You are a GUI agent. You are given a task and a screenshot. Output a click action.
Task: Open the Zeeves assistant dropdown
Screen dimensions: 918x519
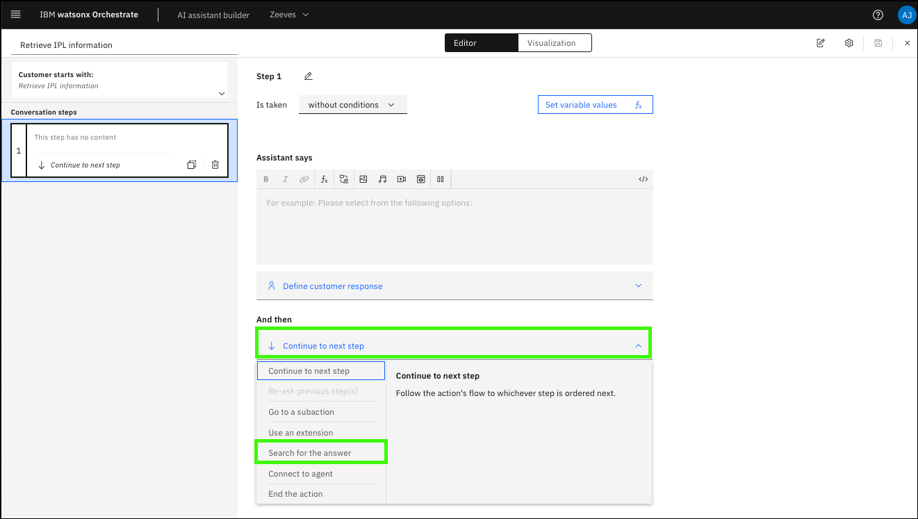point(289,15)
